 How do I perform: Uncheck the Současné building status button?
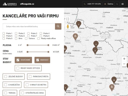tap(23, 60)
